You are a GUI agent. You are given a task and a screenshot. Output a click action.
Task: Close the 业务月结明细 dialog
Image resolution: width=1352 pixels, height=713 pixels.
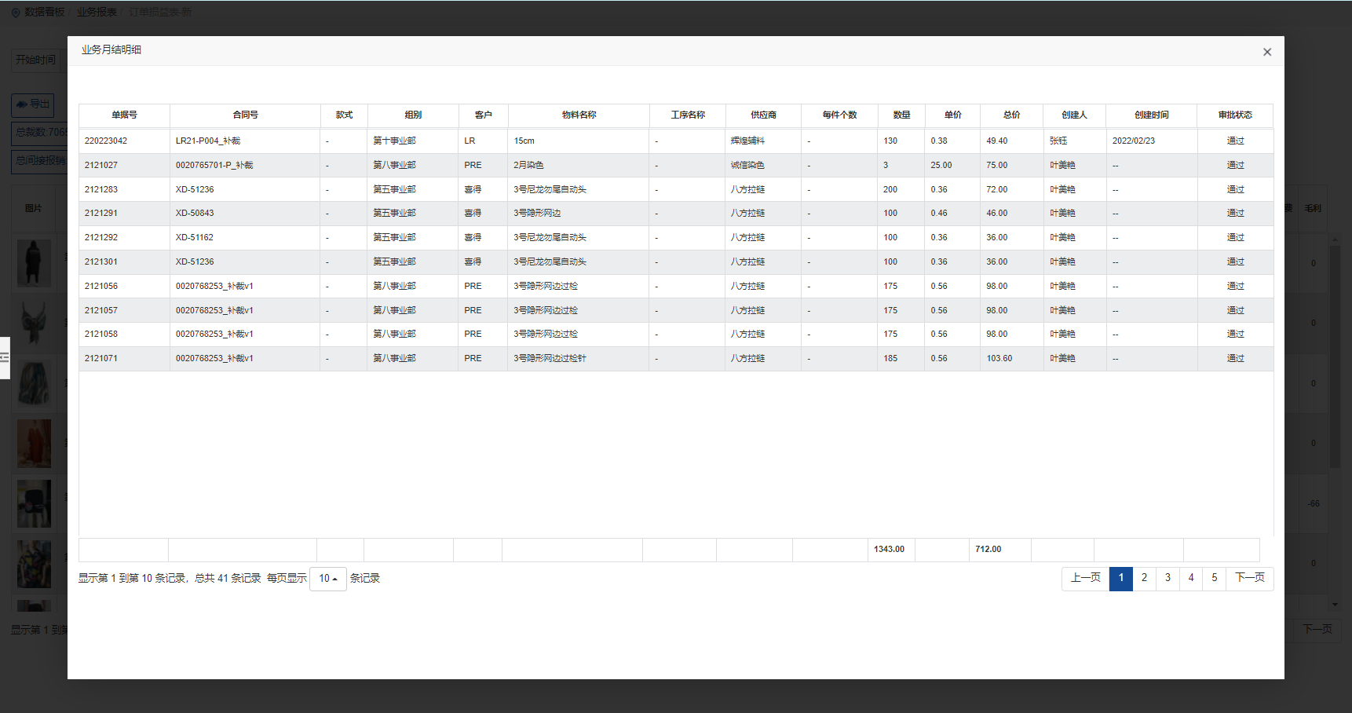click(1266, 52)
